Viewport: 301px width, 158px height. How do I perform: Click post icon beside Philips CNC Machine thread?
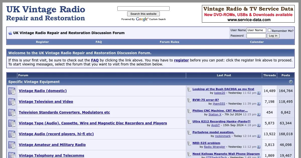[189, 111]
